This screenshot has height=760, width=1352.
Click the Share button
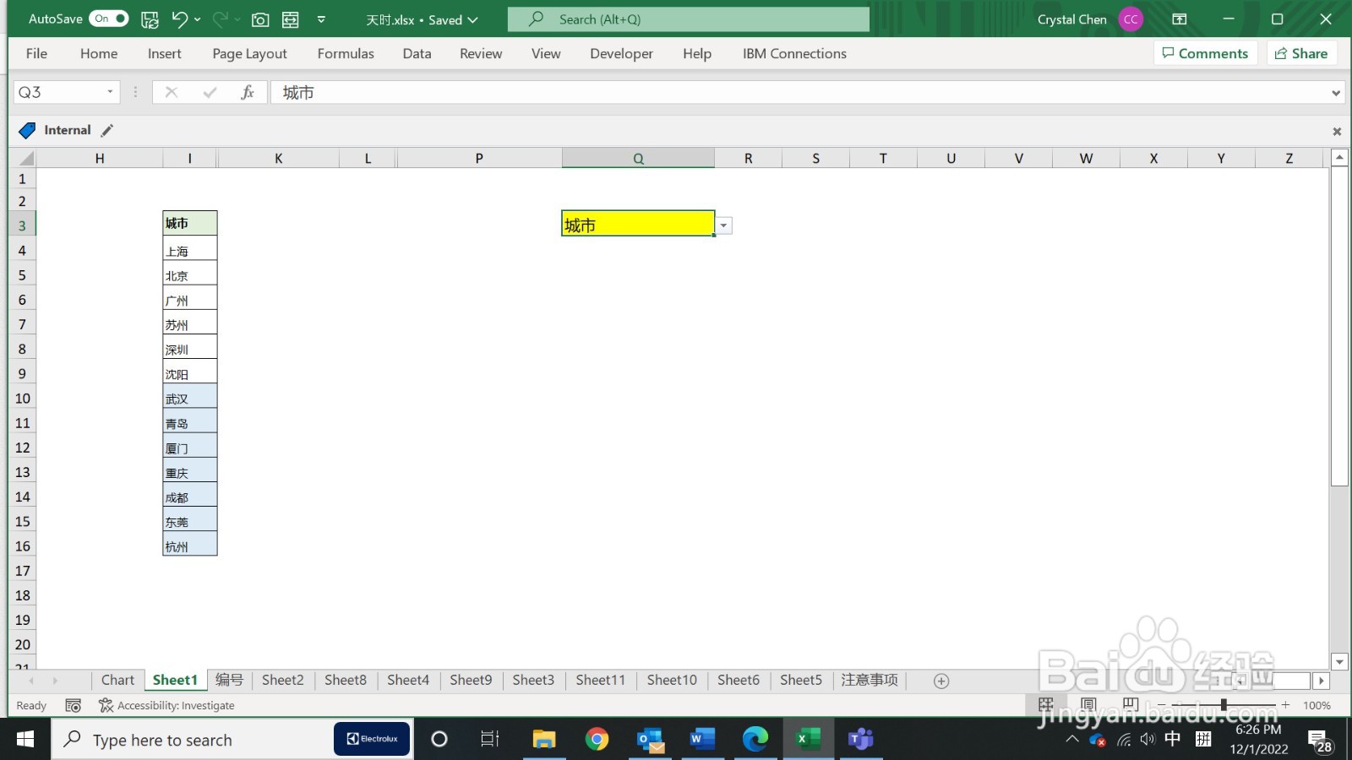[1301, 53]
